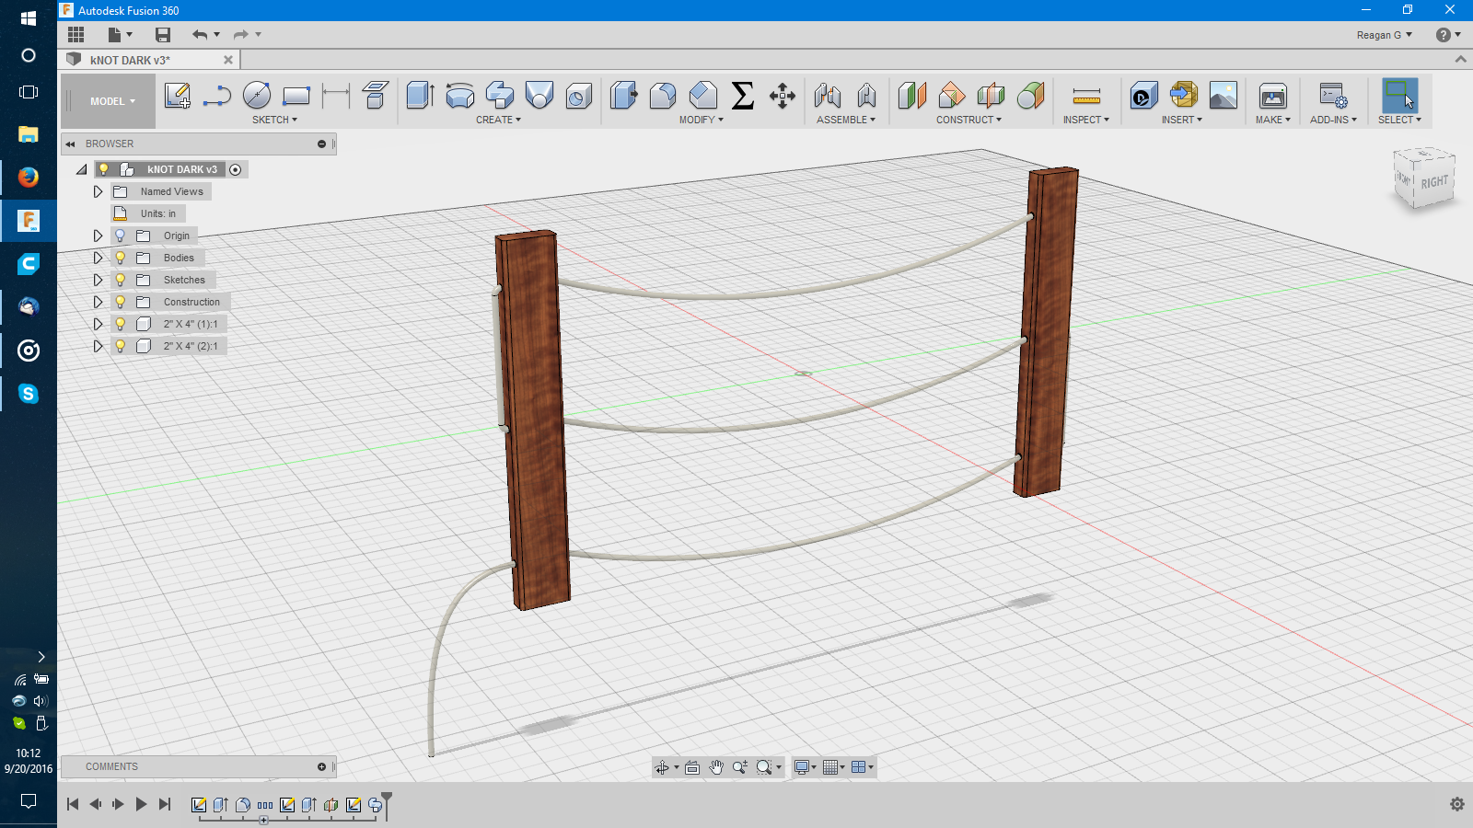This screenshot has width=1473, height=828.
Task: Select the 2-Point Rectangle sketch tool
Action: [x=296, y=96]
